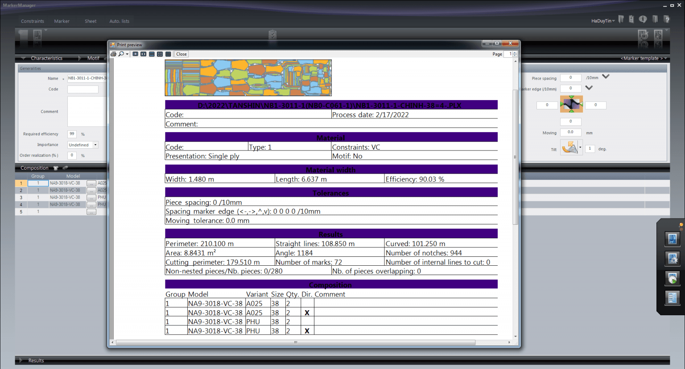Screen dimensions: 685x369
Task: Expand the Piece spacing /10mm chevron
Action: tap(606, 77)
